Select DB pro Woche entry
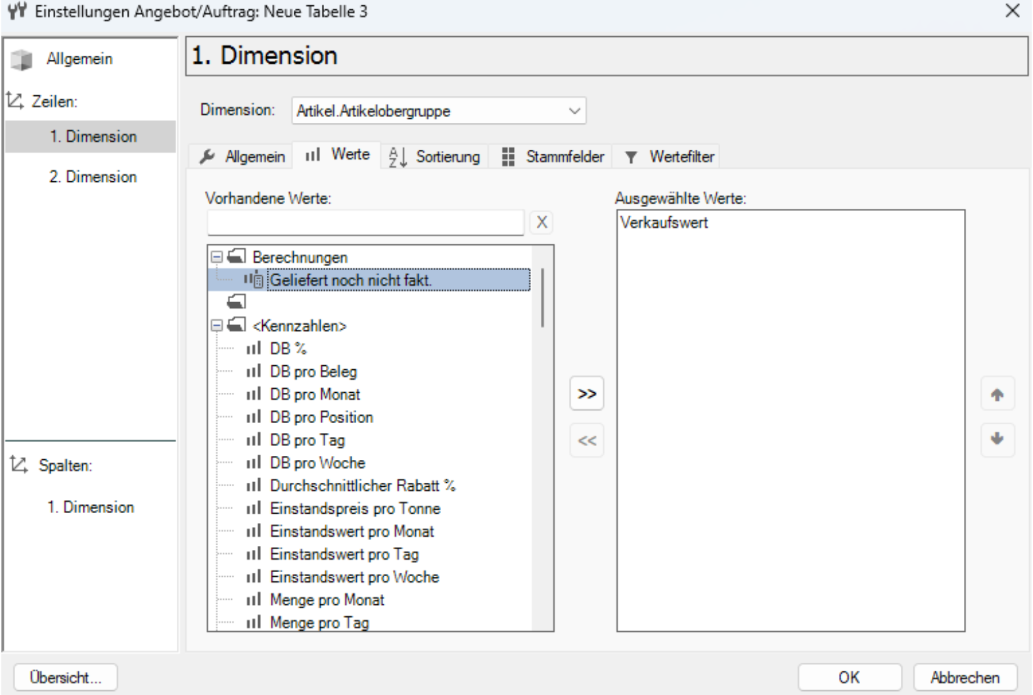 317,462
